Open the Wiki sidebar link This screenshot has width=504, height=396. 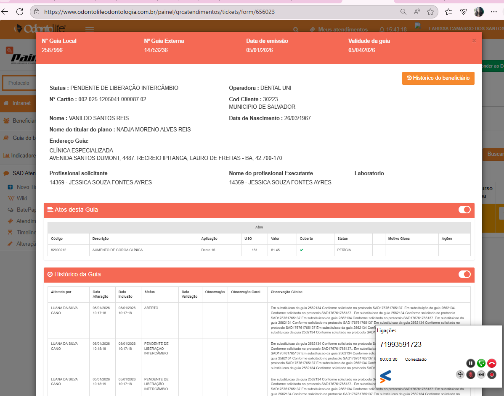point(21,198)
